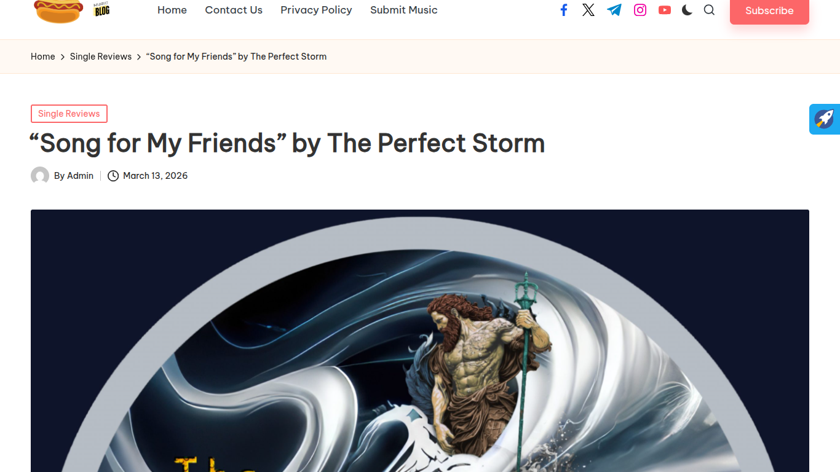Click the admin avatar icon
This screenshot has height=472, width=840.
(x=40, y=176)
